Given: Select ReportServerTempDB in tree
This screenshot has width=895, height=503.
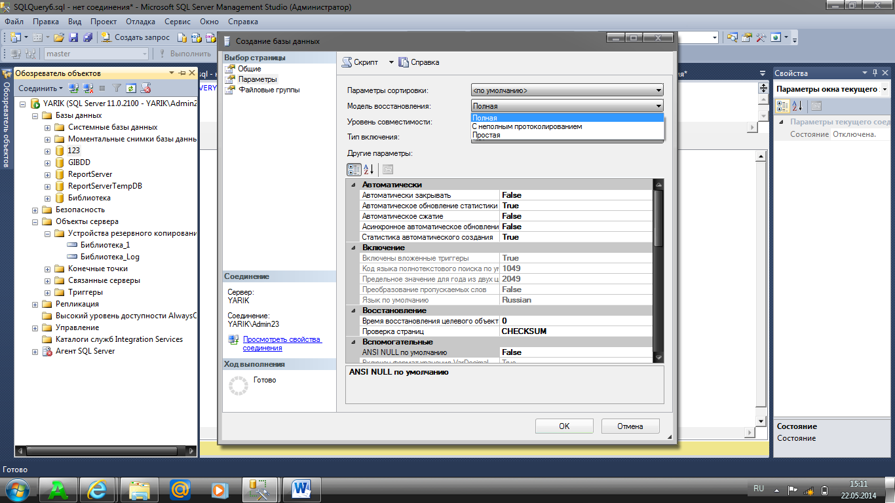Looking at the screenshot, I should coord(105,186).
